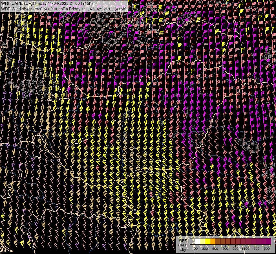Select the orange CAPE legend swatch
Viewport: 276px width, 254px height.
click(213, 242)
